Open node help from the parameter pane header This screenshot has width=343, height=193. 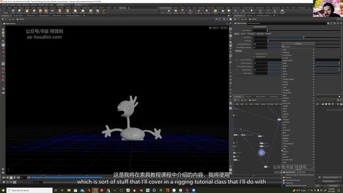[341, 23]
